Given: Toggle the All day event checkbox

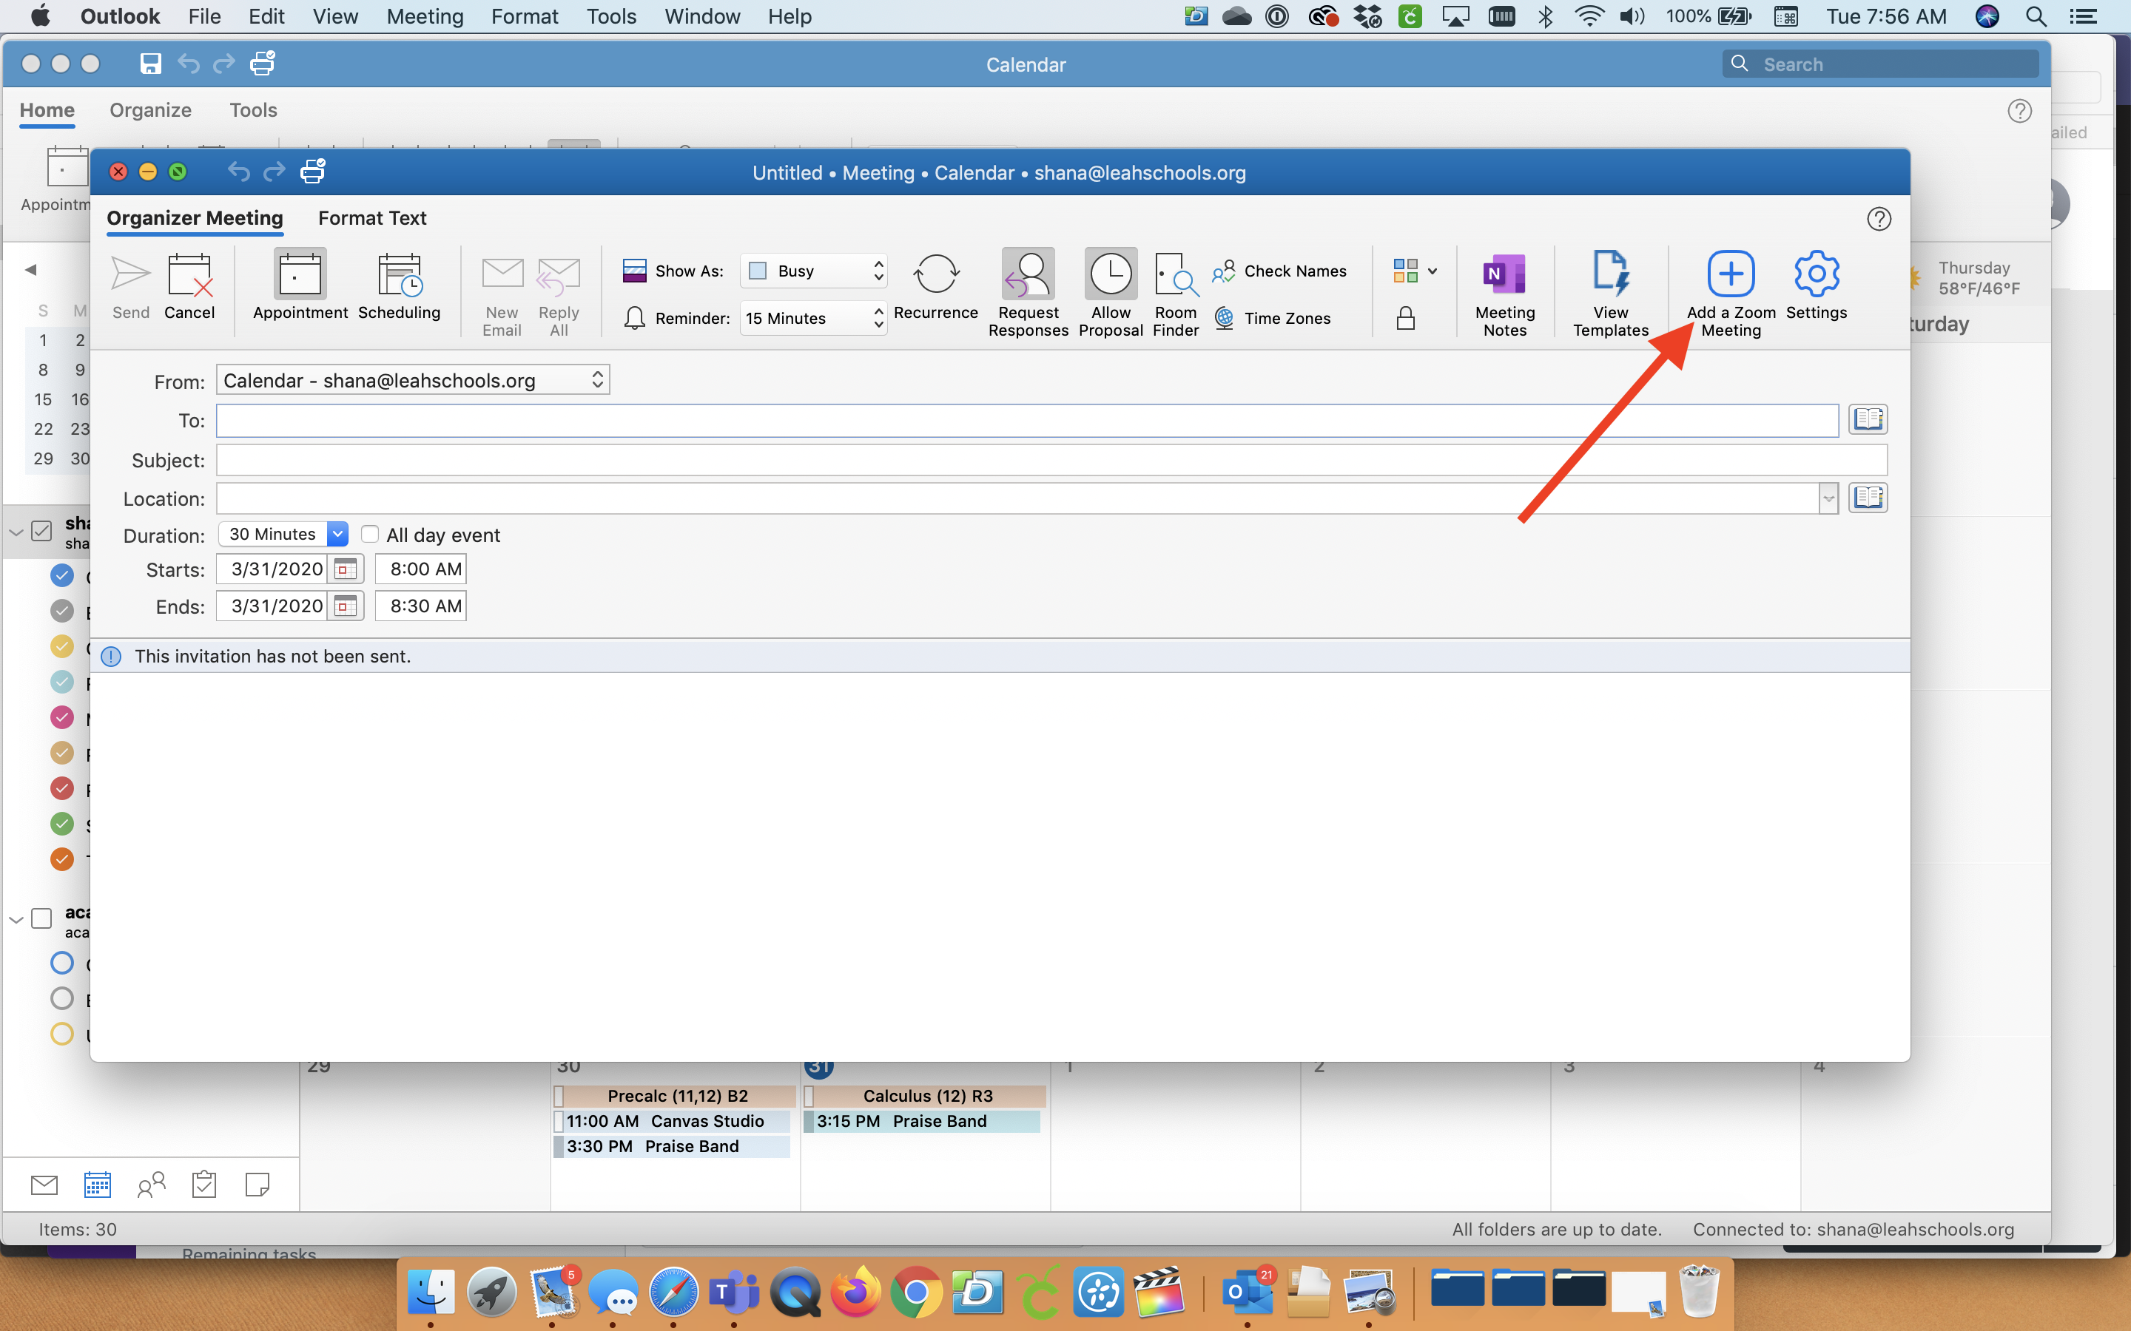Looking at the screenshot, I should [x=368, y=535].
